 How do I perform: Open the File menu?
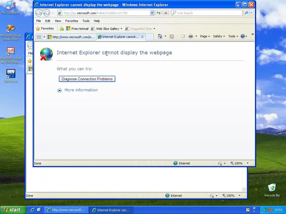click(x=39, y=21)
